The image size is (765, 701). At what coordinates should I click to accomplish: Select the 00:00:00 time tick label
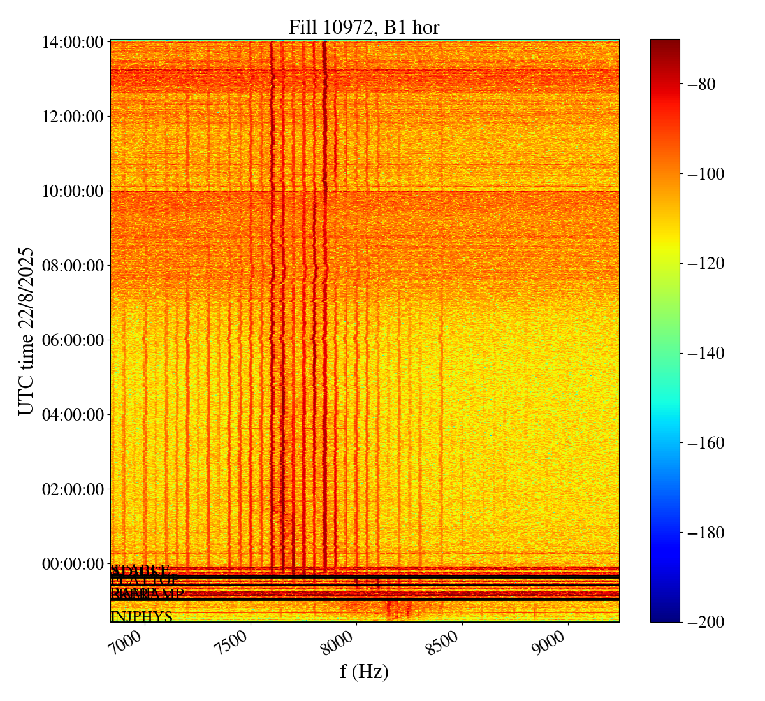pyautogui.click(x=73, y=564)
